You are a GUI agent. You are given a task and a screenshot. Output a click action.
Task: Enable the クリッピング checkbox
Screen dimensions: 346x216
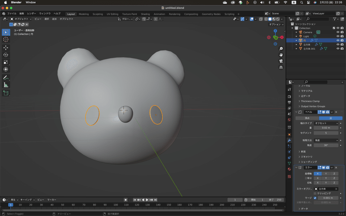[315, 193]
